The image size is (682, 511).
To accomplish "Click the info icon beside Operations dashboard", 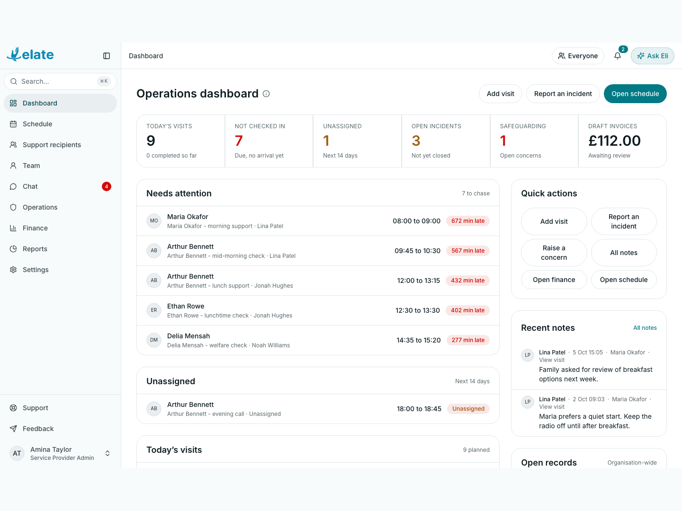I will 266,94.
